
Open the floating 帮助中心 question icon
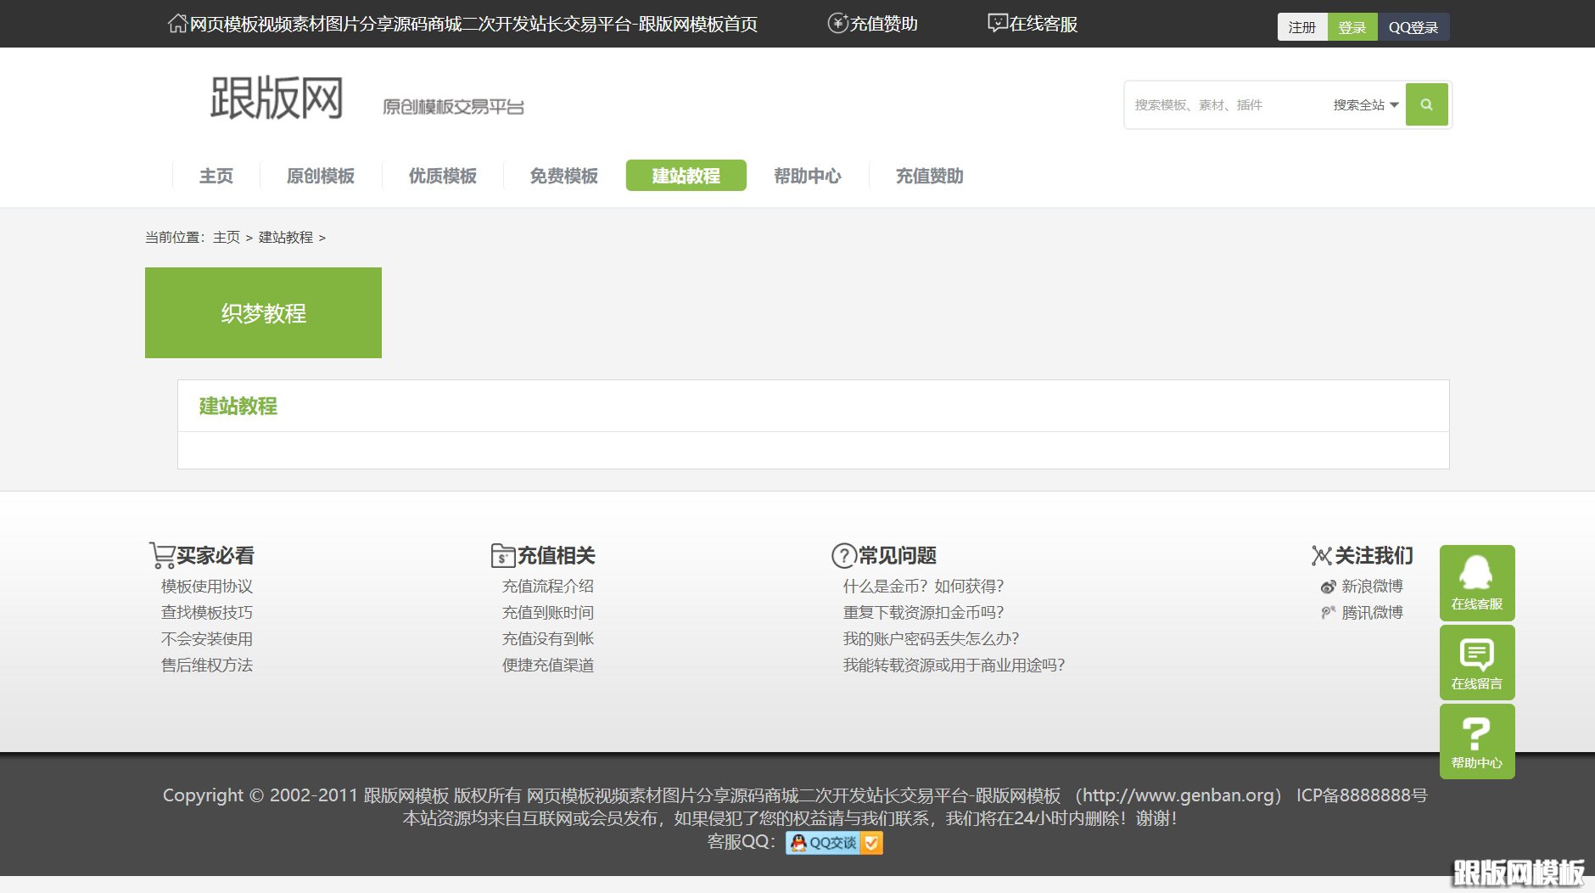tap(1476, 740)
